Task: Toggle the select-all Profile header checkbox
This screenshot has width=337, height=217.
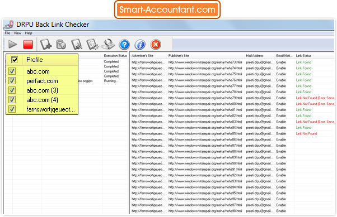Action: click(x=15, y=60)
